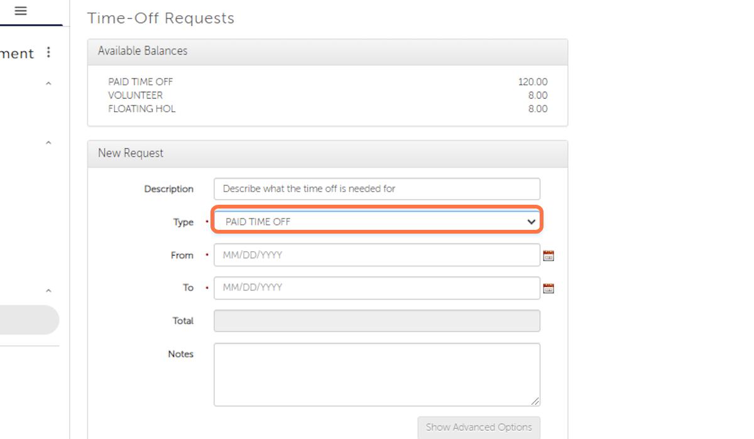
Task: Select the FLOATING HOL balance row
Action: pos(327,109)
